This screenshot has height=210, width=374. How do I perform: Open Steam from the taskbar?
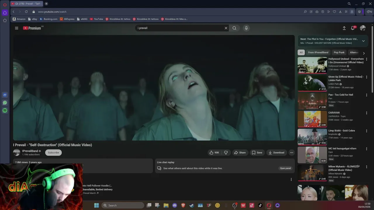tap(192, 205)
